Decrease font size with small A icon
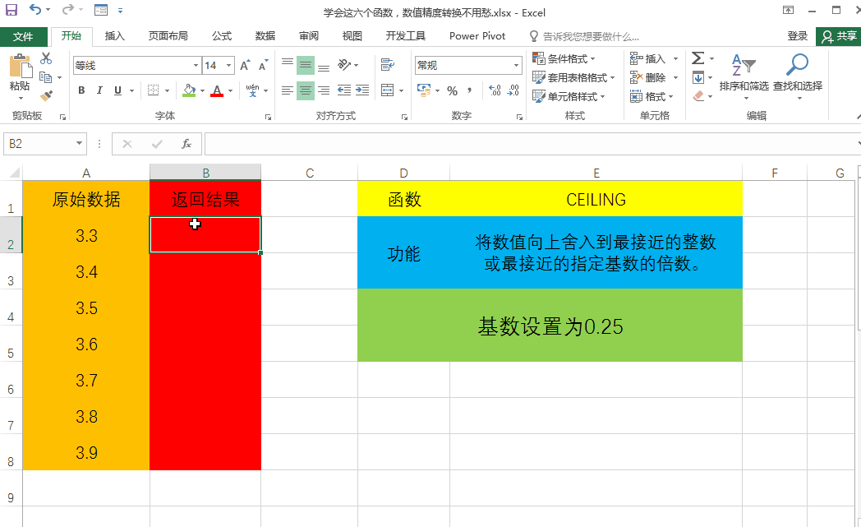 click(x=264, y=66)
